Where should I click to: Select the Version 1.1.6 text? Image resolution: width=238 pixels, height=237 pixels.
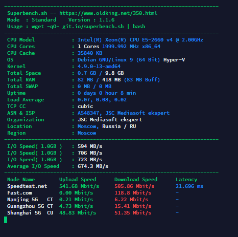coord(91,20)
